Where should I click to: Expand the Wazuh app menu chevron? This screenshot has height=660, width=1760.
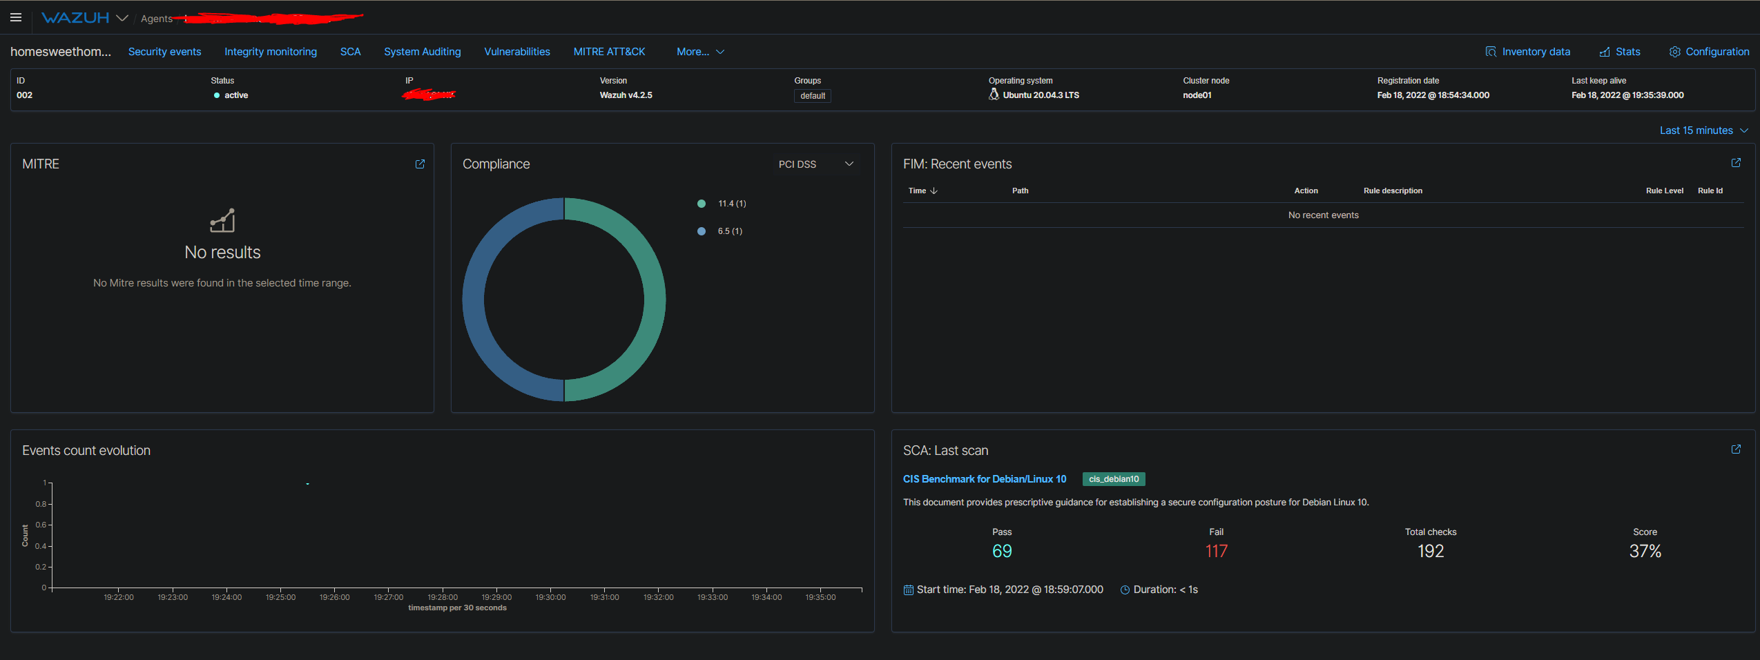[x=122, y=18]
